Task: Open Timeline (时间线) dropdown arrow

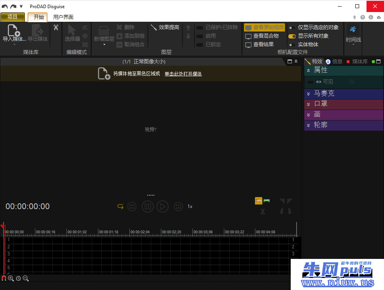Action: [x=353, y=45]
